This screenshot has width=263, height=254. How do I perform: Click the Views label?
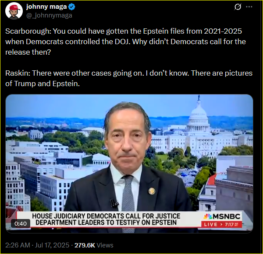[105, 245]
